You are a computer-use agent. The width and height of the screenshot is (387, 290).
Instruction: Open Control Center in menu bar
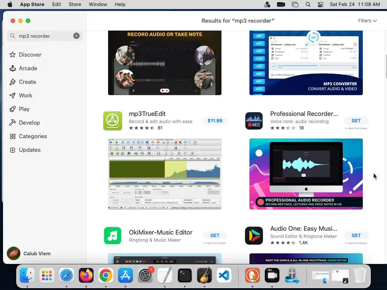(x=320, y=4)
